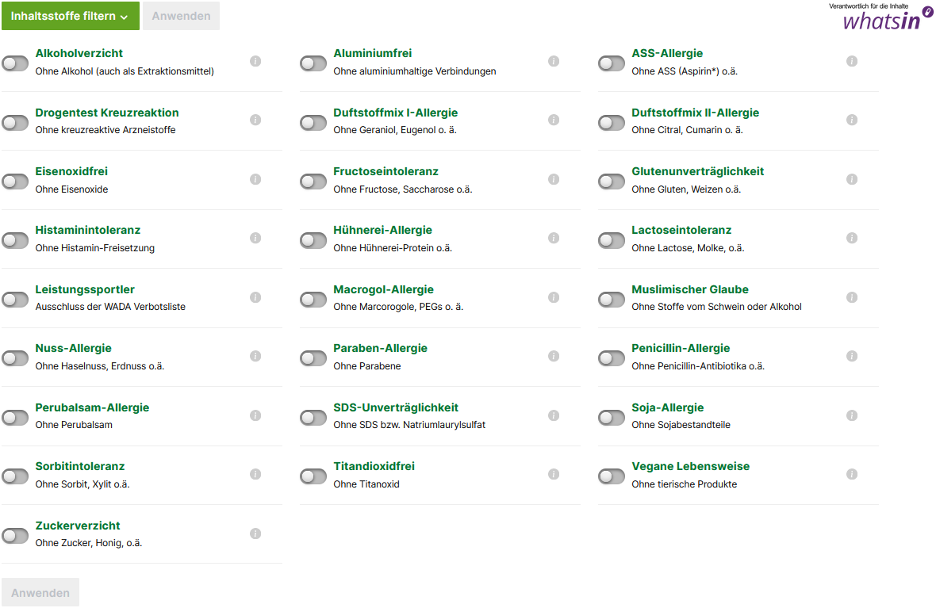Open info icon for Duftstoffmix II-Allergie
936x608 pixels.
(x=852, y=120)
